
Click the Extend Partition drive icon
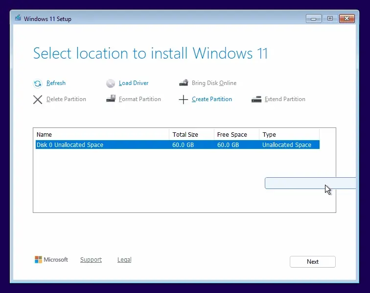[x=256, y=99]
